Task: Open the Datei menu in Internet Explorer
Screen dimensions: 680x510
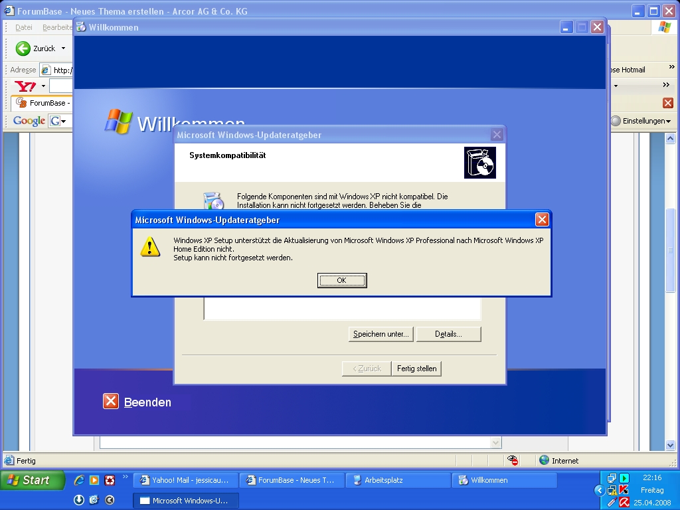Action: tap(23, 27)
